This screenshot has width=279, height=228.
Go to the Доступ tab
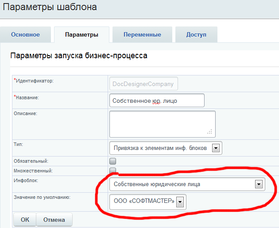(x=196, y=35)
